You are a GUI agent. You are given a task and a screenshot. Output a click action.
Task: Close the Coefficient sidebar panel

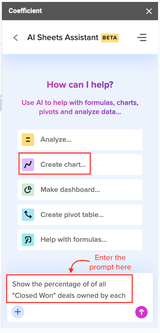pyautogui.click(x=149, y=11)
